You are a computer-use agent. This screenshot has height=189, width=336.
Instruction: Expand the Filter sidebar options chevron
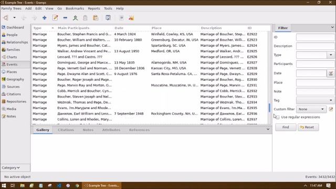pos(332,27)
